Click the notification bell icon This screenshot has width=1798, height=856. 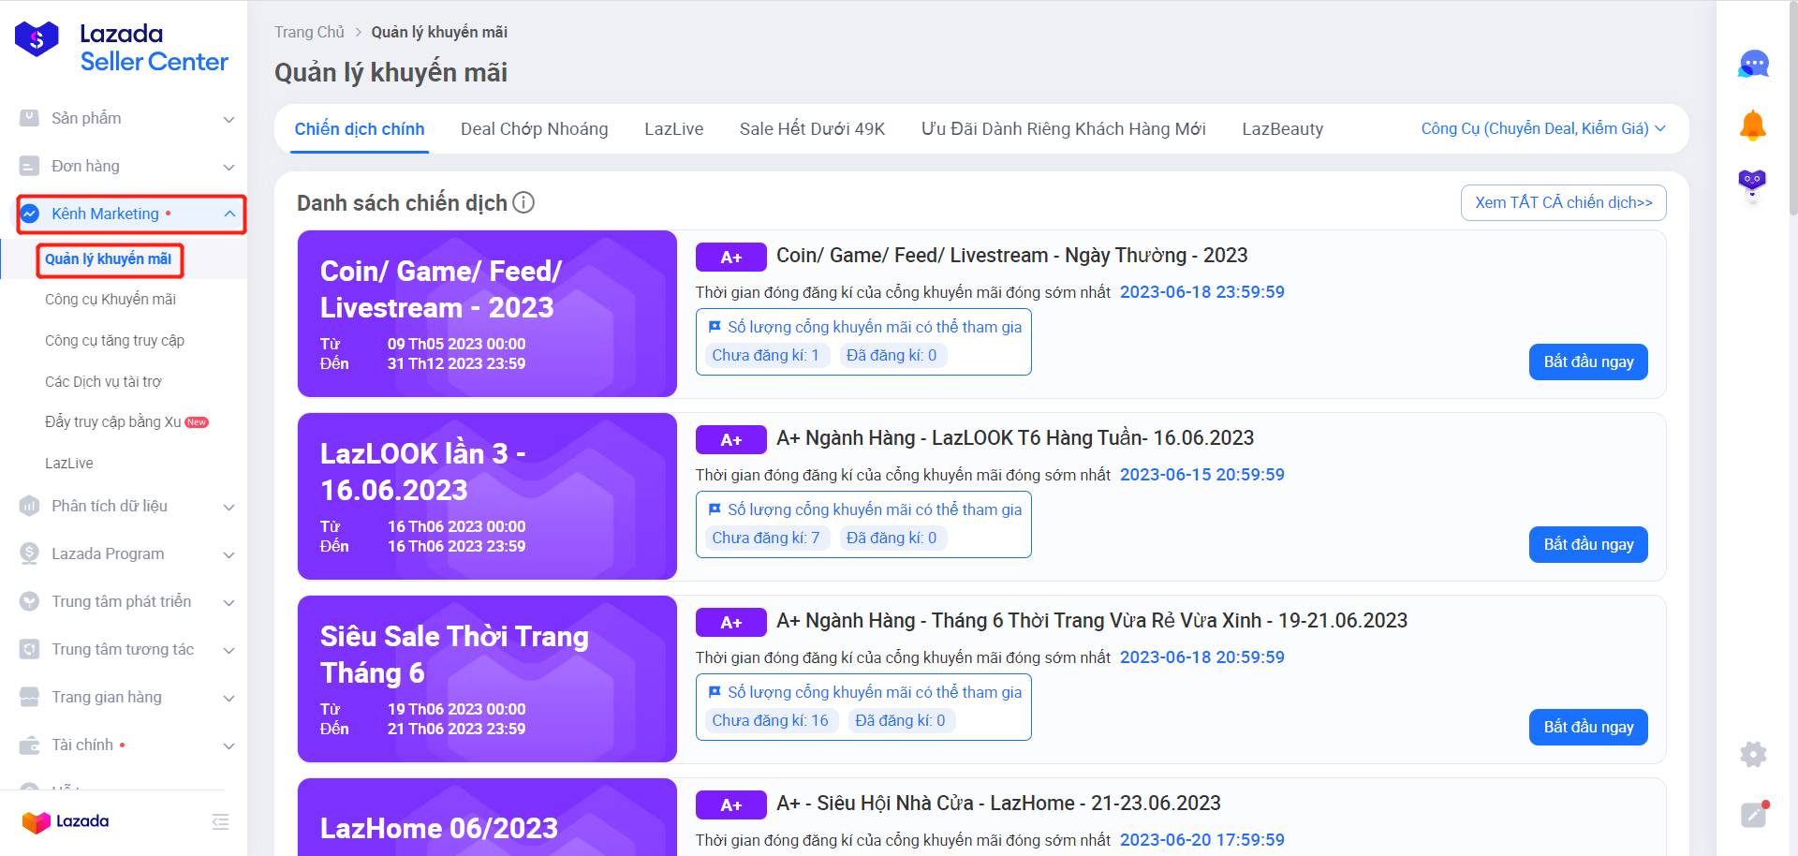coord(1751,123)
